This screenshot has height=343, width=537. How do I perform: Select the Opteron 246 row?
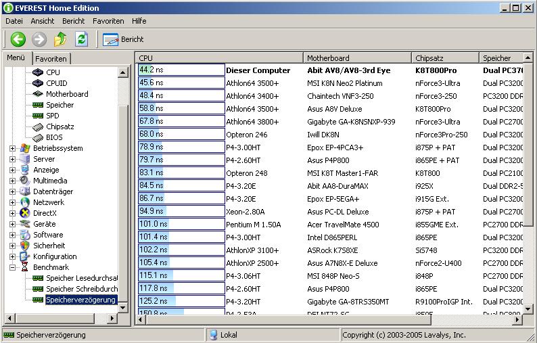pos(331,135)
